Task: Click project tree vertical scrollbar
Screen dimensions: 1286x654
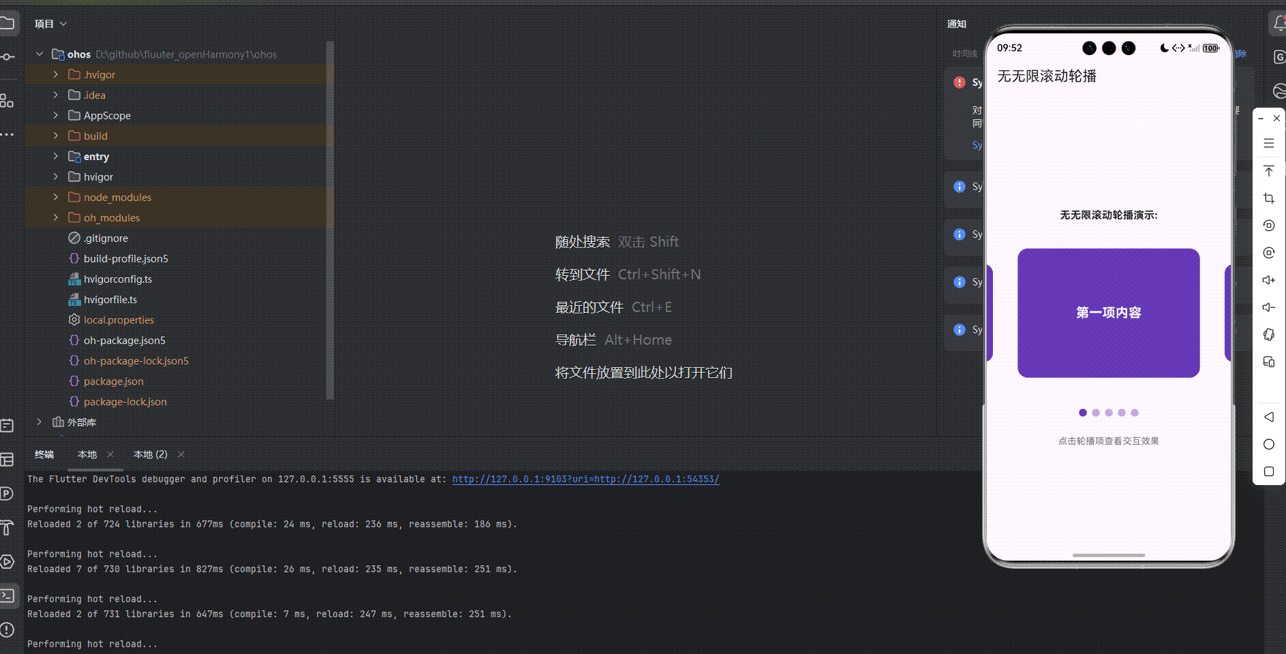Action: [x=331, y=220]
